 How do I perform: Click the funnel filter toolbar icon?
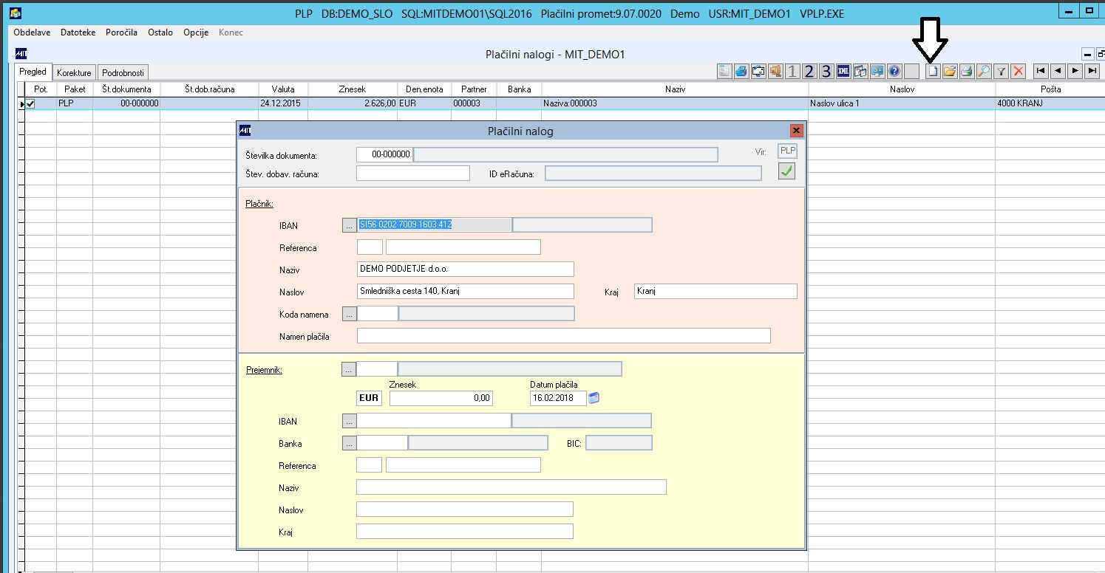pyautogui.click(x=1001, y=71)
